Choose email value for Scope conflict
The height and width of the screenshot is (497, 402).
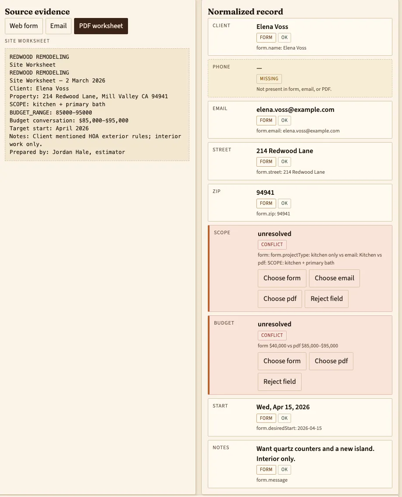coord(334,278)
